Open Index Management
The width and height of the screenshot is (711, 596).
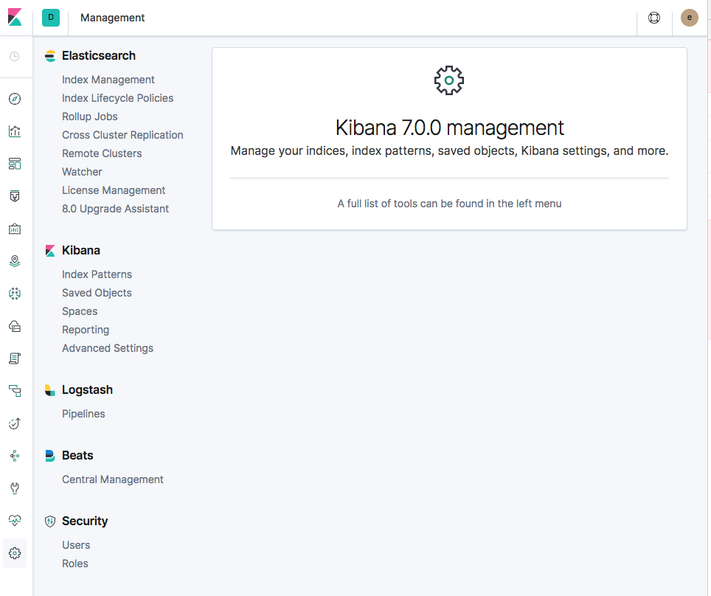point(108,80)
